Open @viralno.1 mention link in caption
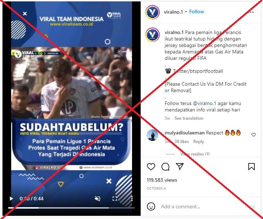263x219 pixels. 205,103
